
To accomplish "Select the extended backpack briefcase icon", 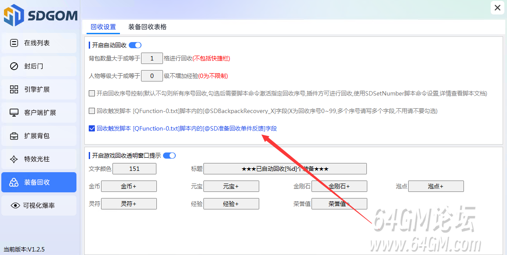I will 14,136.
